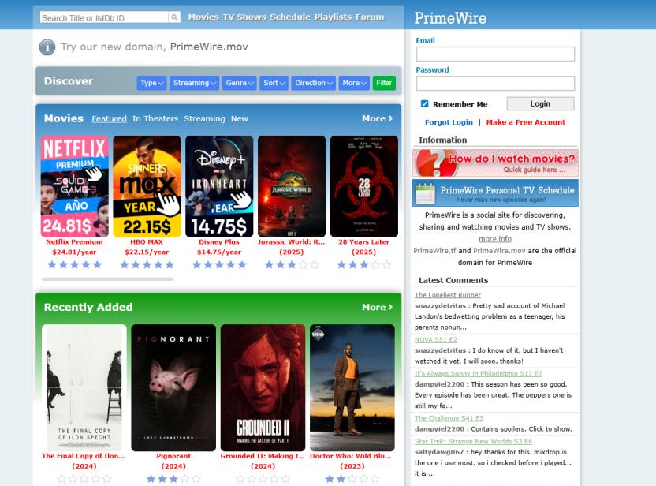
Task: Open the Streaming filter dropdown
Action: (x=195, y=83)
